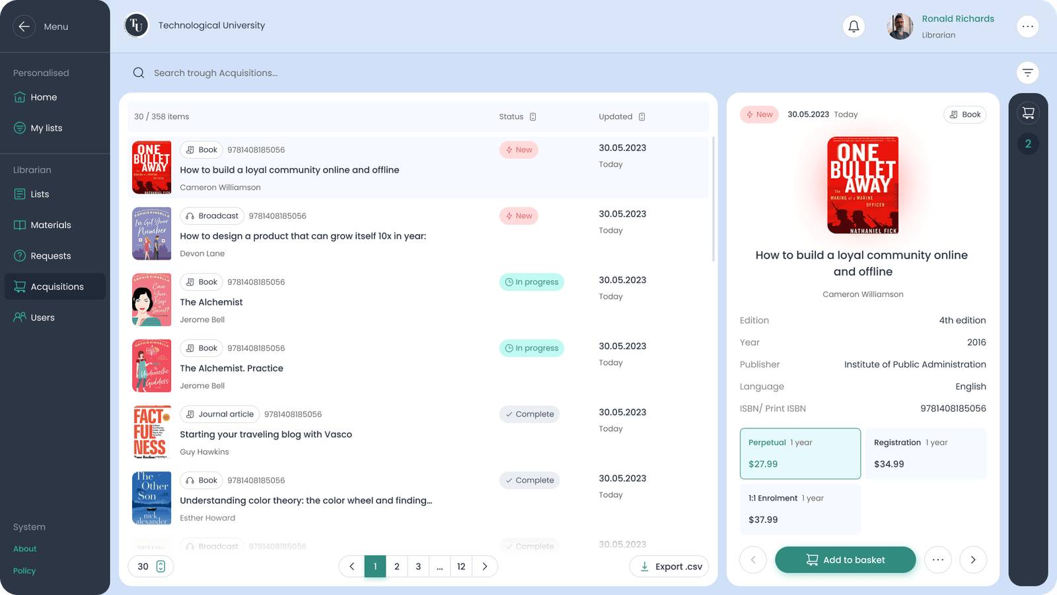Click the notification bell icon
Image resolution: width=1057 pixels, height=595 pixels.
click(854, 26)
